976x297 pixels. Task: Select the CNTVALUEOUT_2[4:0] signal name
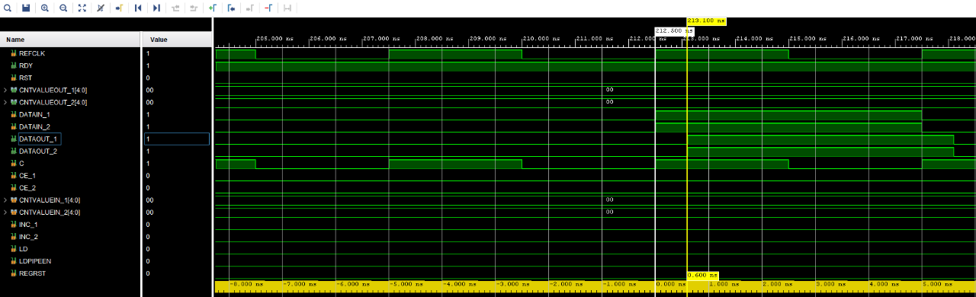[x=53, y=102]
